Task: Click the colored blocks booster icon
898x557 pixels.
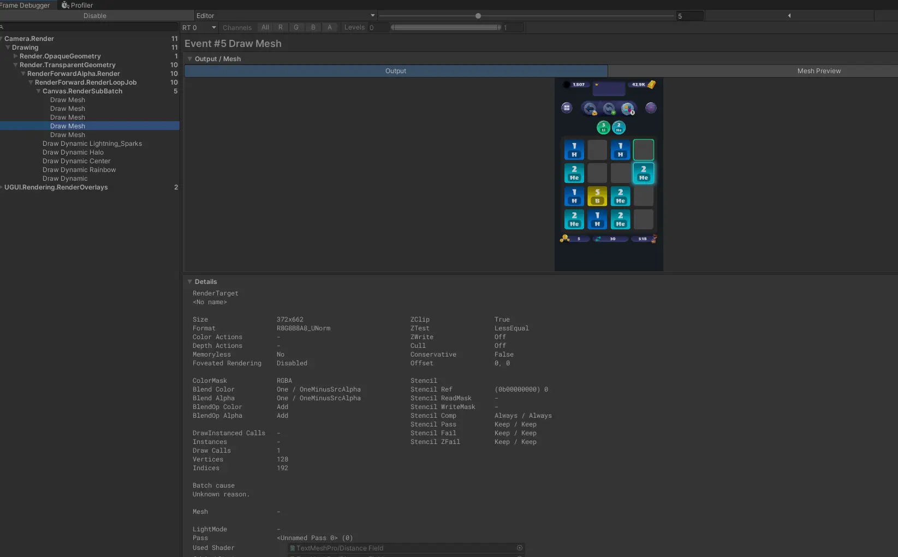Action: point(628,109)
